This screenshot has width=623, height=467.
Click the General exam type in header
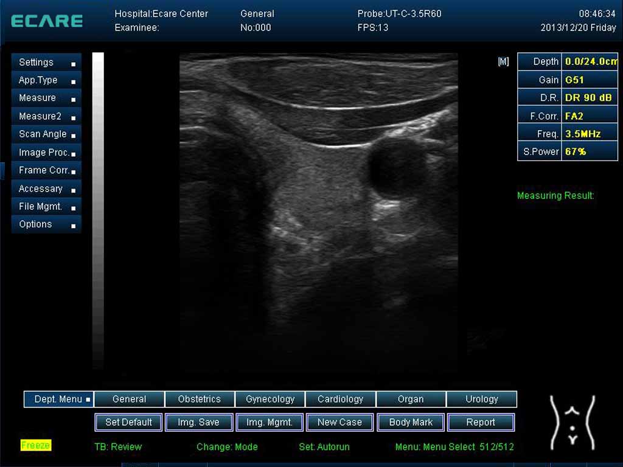(x=257, y=14)
